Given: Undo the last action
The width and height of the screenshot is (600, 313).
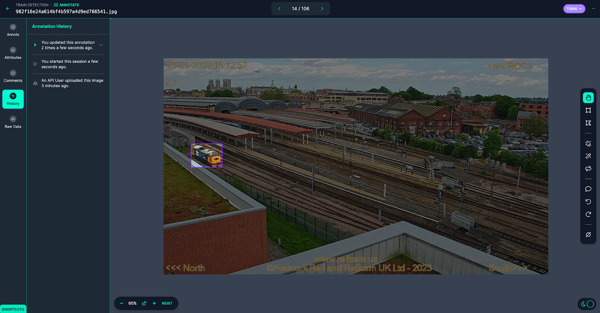Looking at the screenshot, I should coord(588,202).
